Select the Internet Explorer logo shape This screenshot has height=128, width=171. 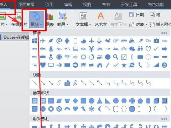point(132,65)
